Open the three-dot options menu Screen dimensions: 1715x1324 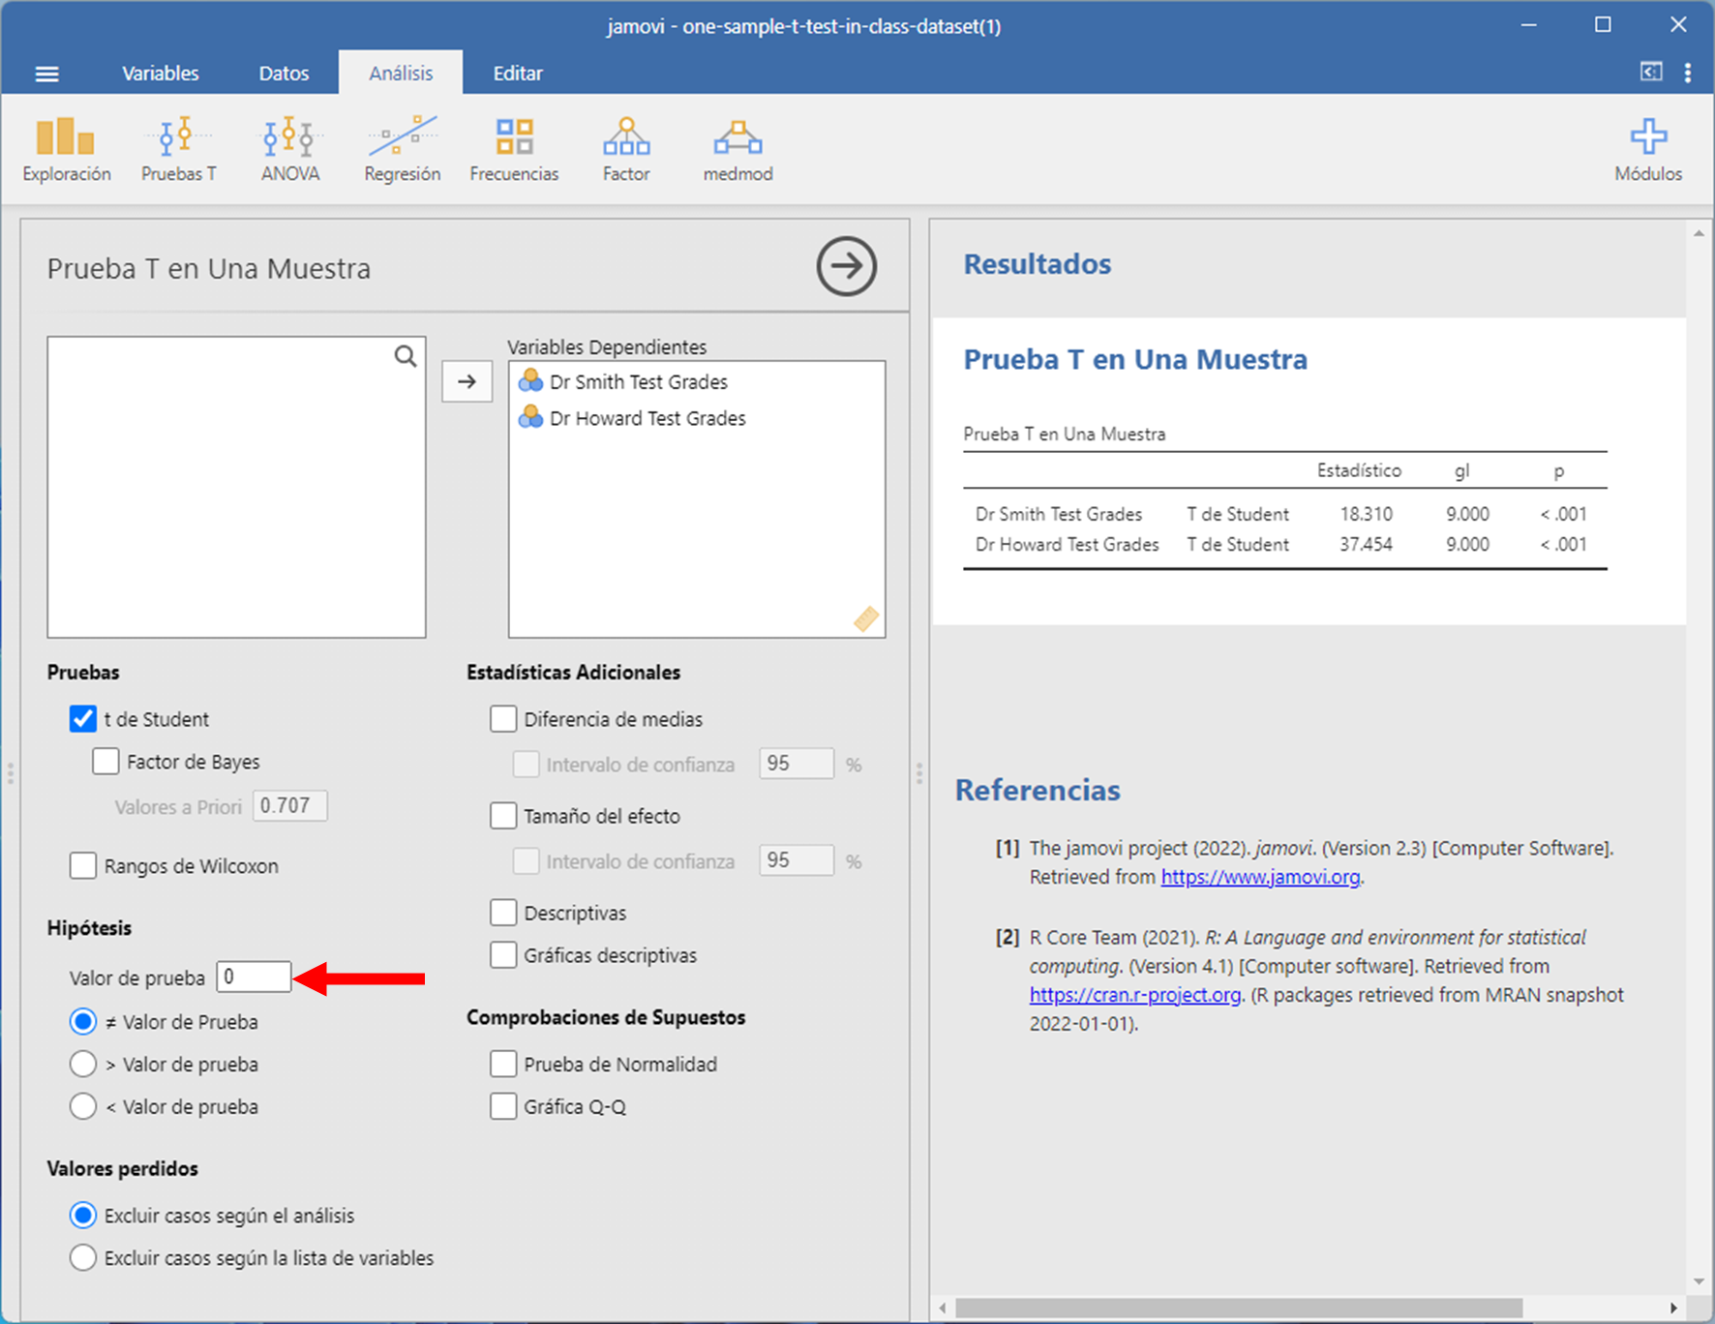click(x=1688, y=74)
